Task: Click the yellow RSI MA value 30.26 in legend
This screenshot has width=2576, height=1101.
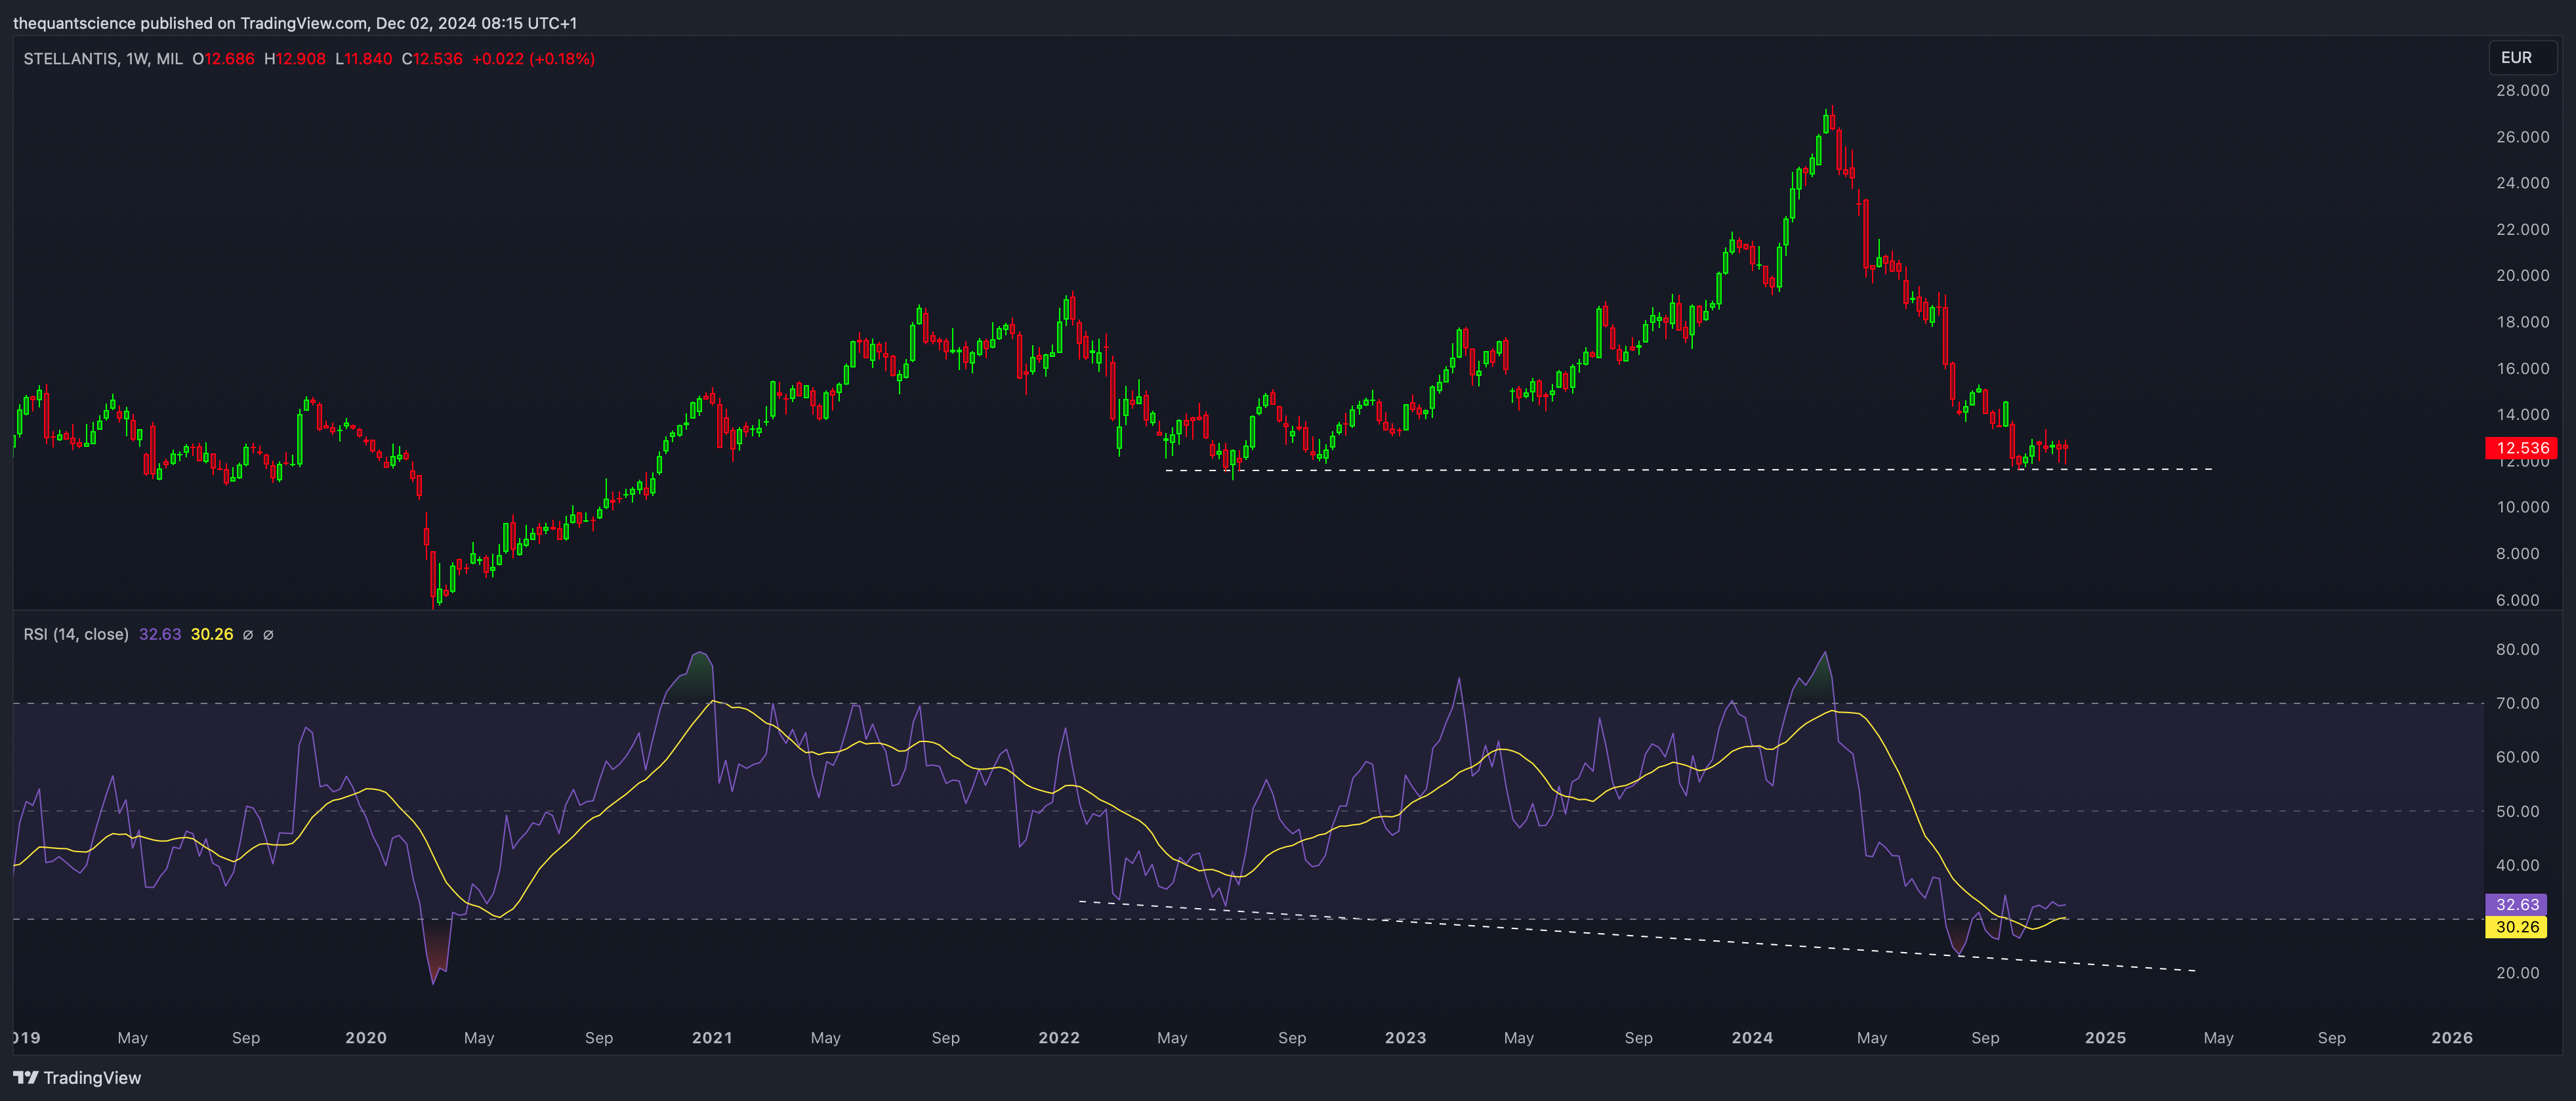Action: (212, 635)
